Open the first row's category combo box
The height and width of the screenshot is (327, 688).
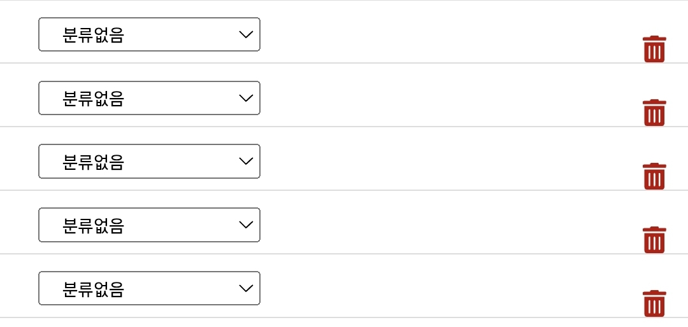(x=149, y=34)
